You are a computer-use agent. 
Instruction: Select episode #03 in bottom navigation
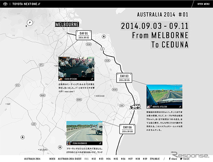pyautogui.click(x=101, y=159)
